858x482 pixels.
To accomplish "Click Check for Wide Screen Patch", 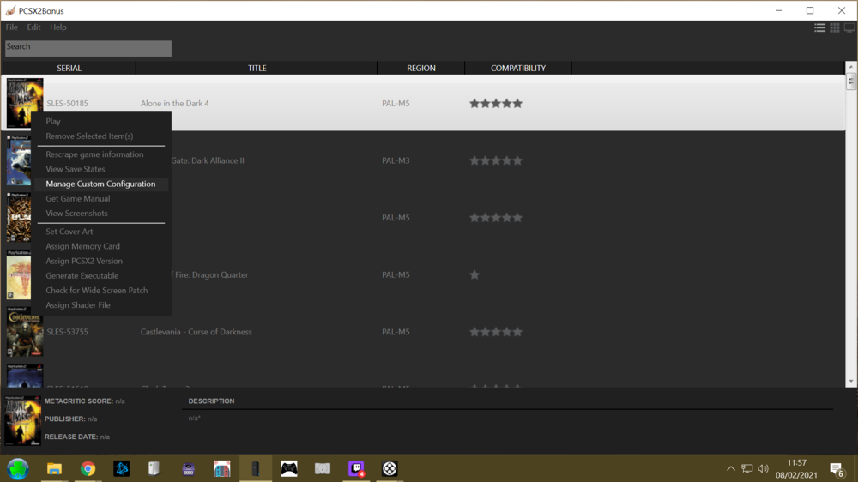I will 96,291.
